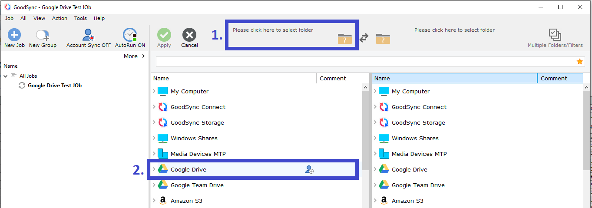Click left 'Please click here to select folder'
Image resolution: width=592 pixels, height=208 pixels.
pos(273,30)
